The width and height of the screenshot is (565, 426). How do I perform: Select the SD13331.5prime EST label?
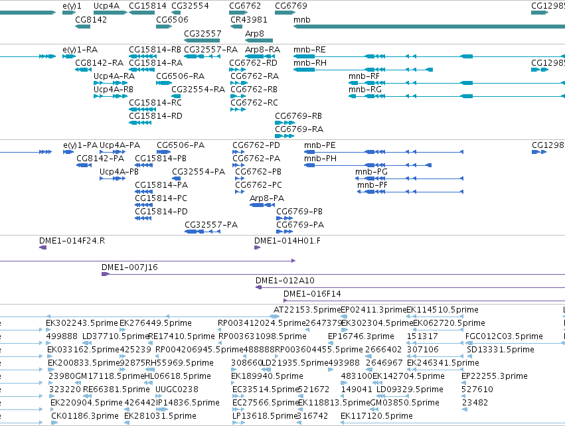click(x=501, y=350)
